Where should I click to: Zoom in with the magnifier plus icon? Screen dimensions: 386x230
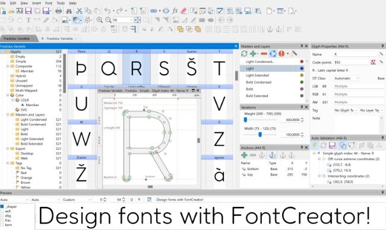[x=99, y=20]
